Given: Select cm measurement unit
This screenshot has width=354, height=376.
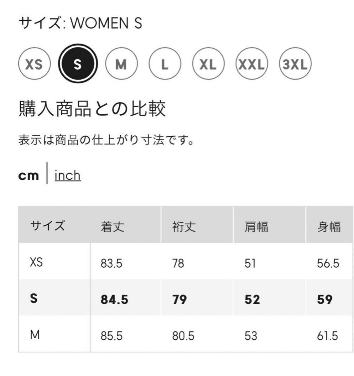Looking at the screenshot, I should tap(29, 176).
